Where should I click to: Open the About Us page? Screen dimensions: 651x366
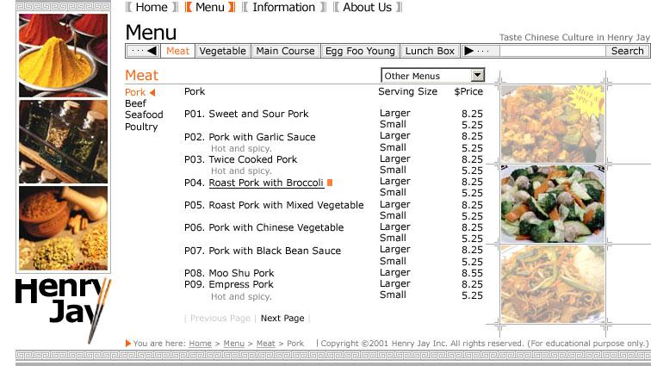coord(367,8)
